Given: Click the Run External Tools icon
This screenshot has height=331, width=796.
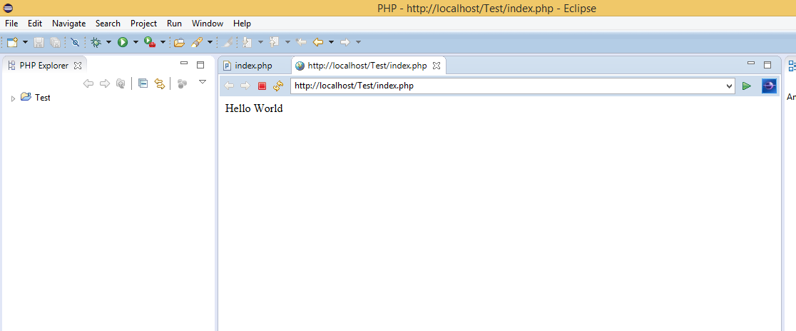Looking at the screenshot, I should [x=150, y=43].
